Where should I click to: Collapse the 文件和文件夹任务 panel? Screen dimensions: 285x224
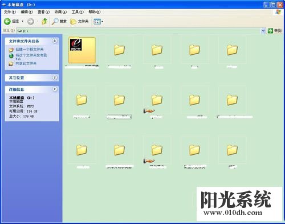click(55, 41)
